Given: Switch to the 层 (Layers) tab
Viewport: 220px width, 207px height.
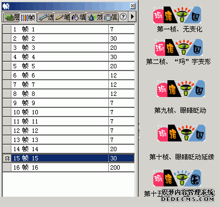Looking at the screenshot, I should 11,17.
